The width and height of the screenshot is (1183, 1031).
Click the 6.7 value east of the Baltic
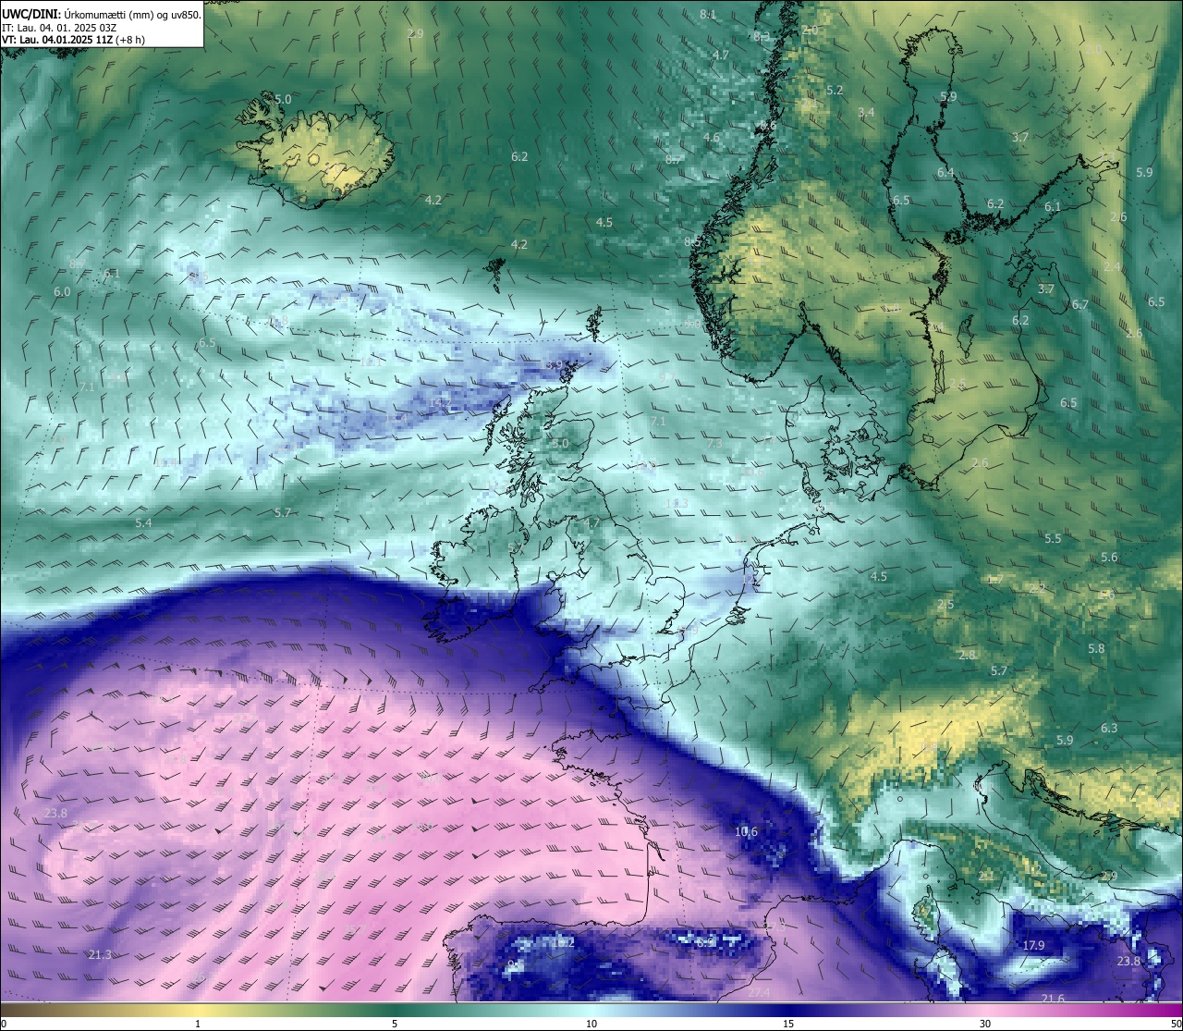1079,304
